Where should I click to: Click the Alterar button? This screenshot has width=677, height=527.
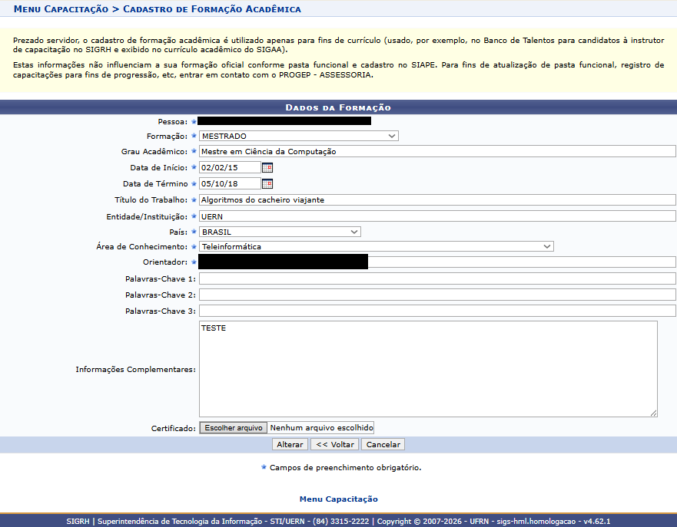(290, 445)
